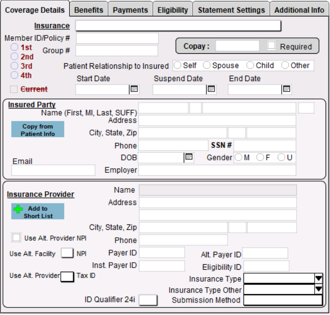This screenshot has width=330, height=315.
Task: Open the Start Date calendar picker
Action: click(133, 89)
